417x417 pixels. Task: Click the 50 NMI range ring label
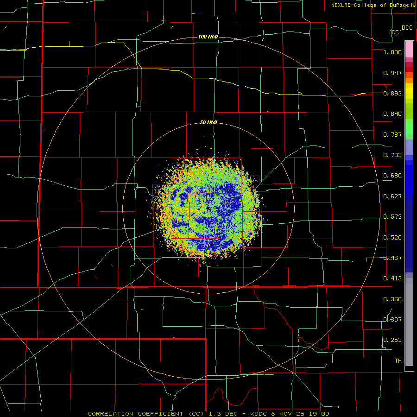pos(208,123)
